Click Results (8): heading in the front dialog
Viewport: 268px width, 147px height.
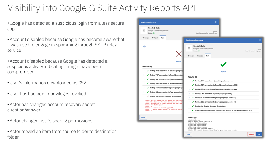(192, 77)
